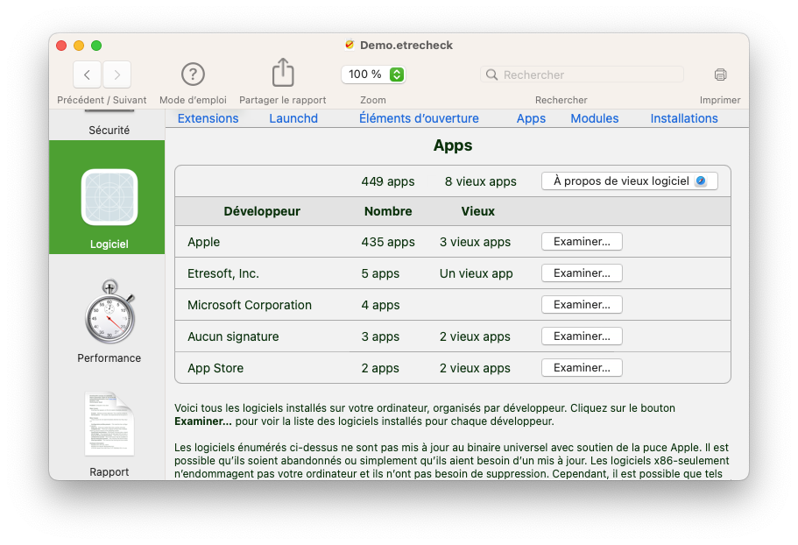Click the 4 apps cell
Screen dimensions: 798x545
381,305
